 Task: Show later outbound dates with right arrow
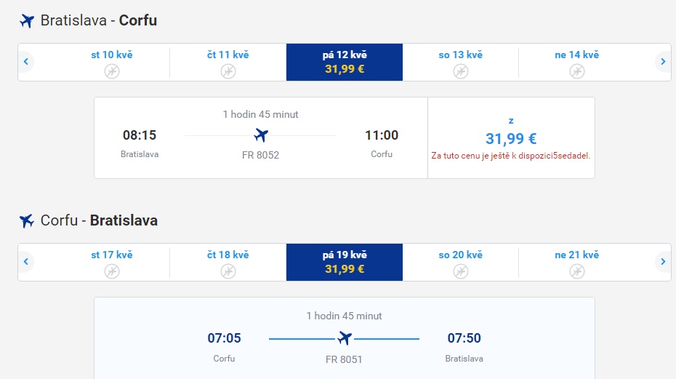(663, 62)
